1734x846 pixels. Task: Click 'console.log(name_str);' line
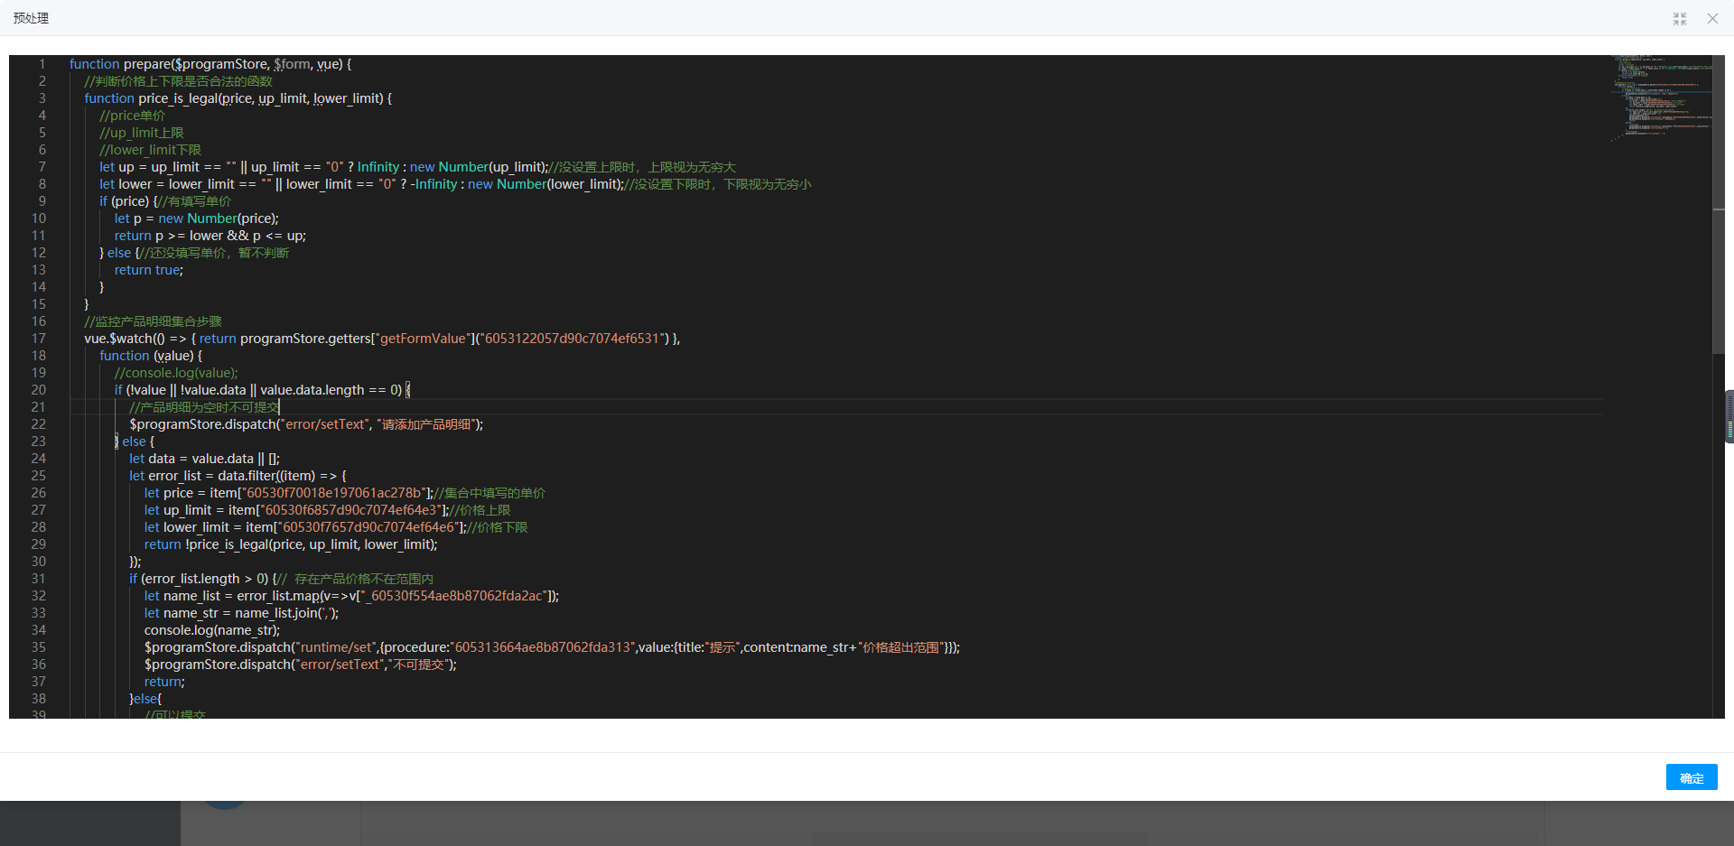[x=212, y=630]
